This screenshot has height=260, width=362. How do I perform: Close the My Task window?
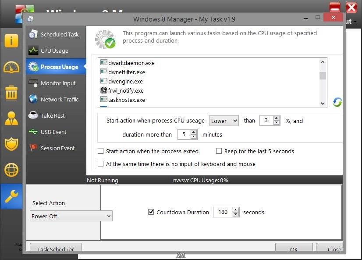click(333, 18)
